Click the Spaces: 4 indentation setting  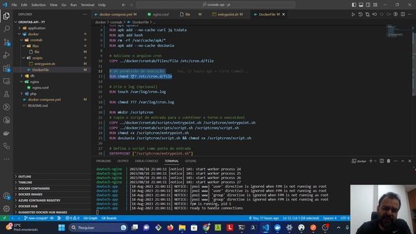(330, 218)
